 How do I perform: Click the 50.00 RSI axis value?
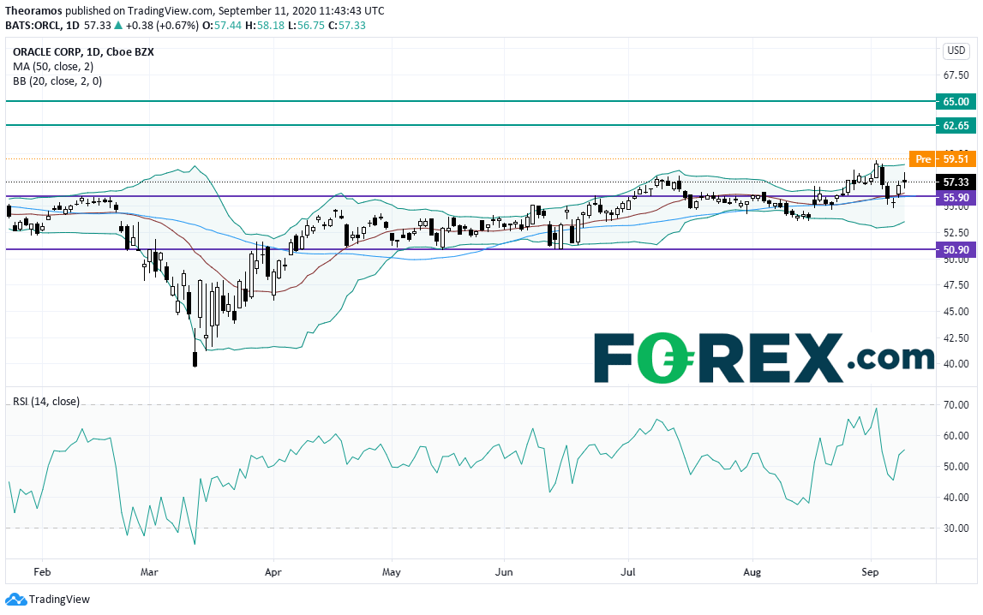coord(956,467)
